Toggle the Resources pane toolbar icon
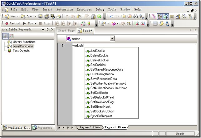The image size is (201, 138). point(166,17)
